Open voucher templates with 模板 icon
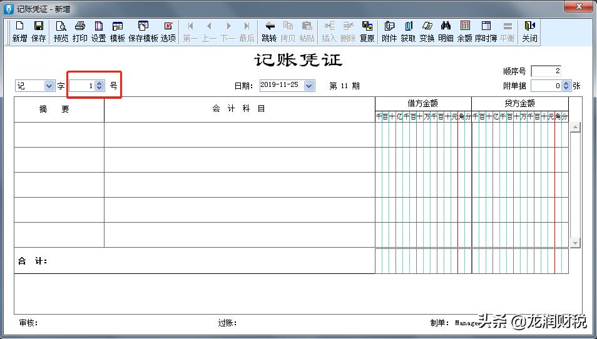597x339 pixels. (x=117, y=31)
